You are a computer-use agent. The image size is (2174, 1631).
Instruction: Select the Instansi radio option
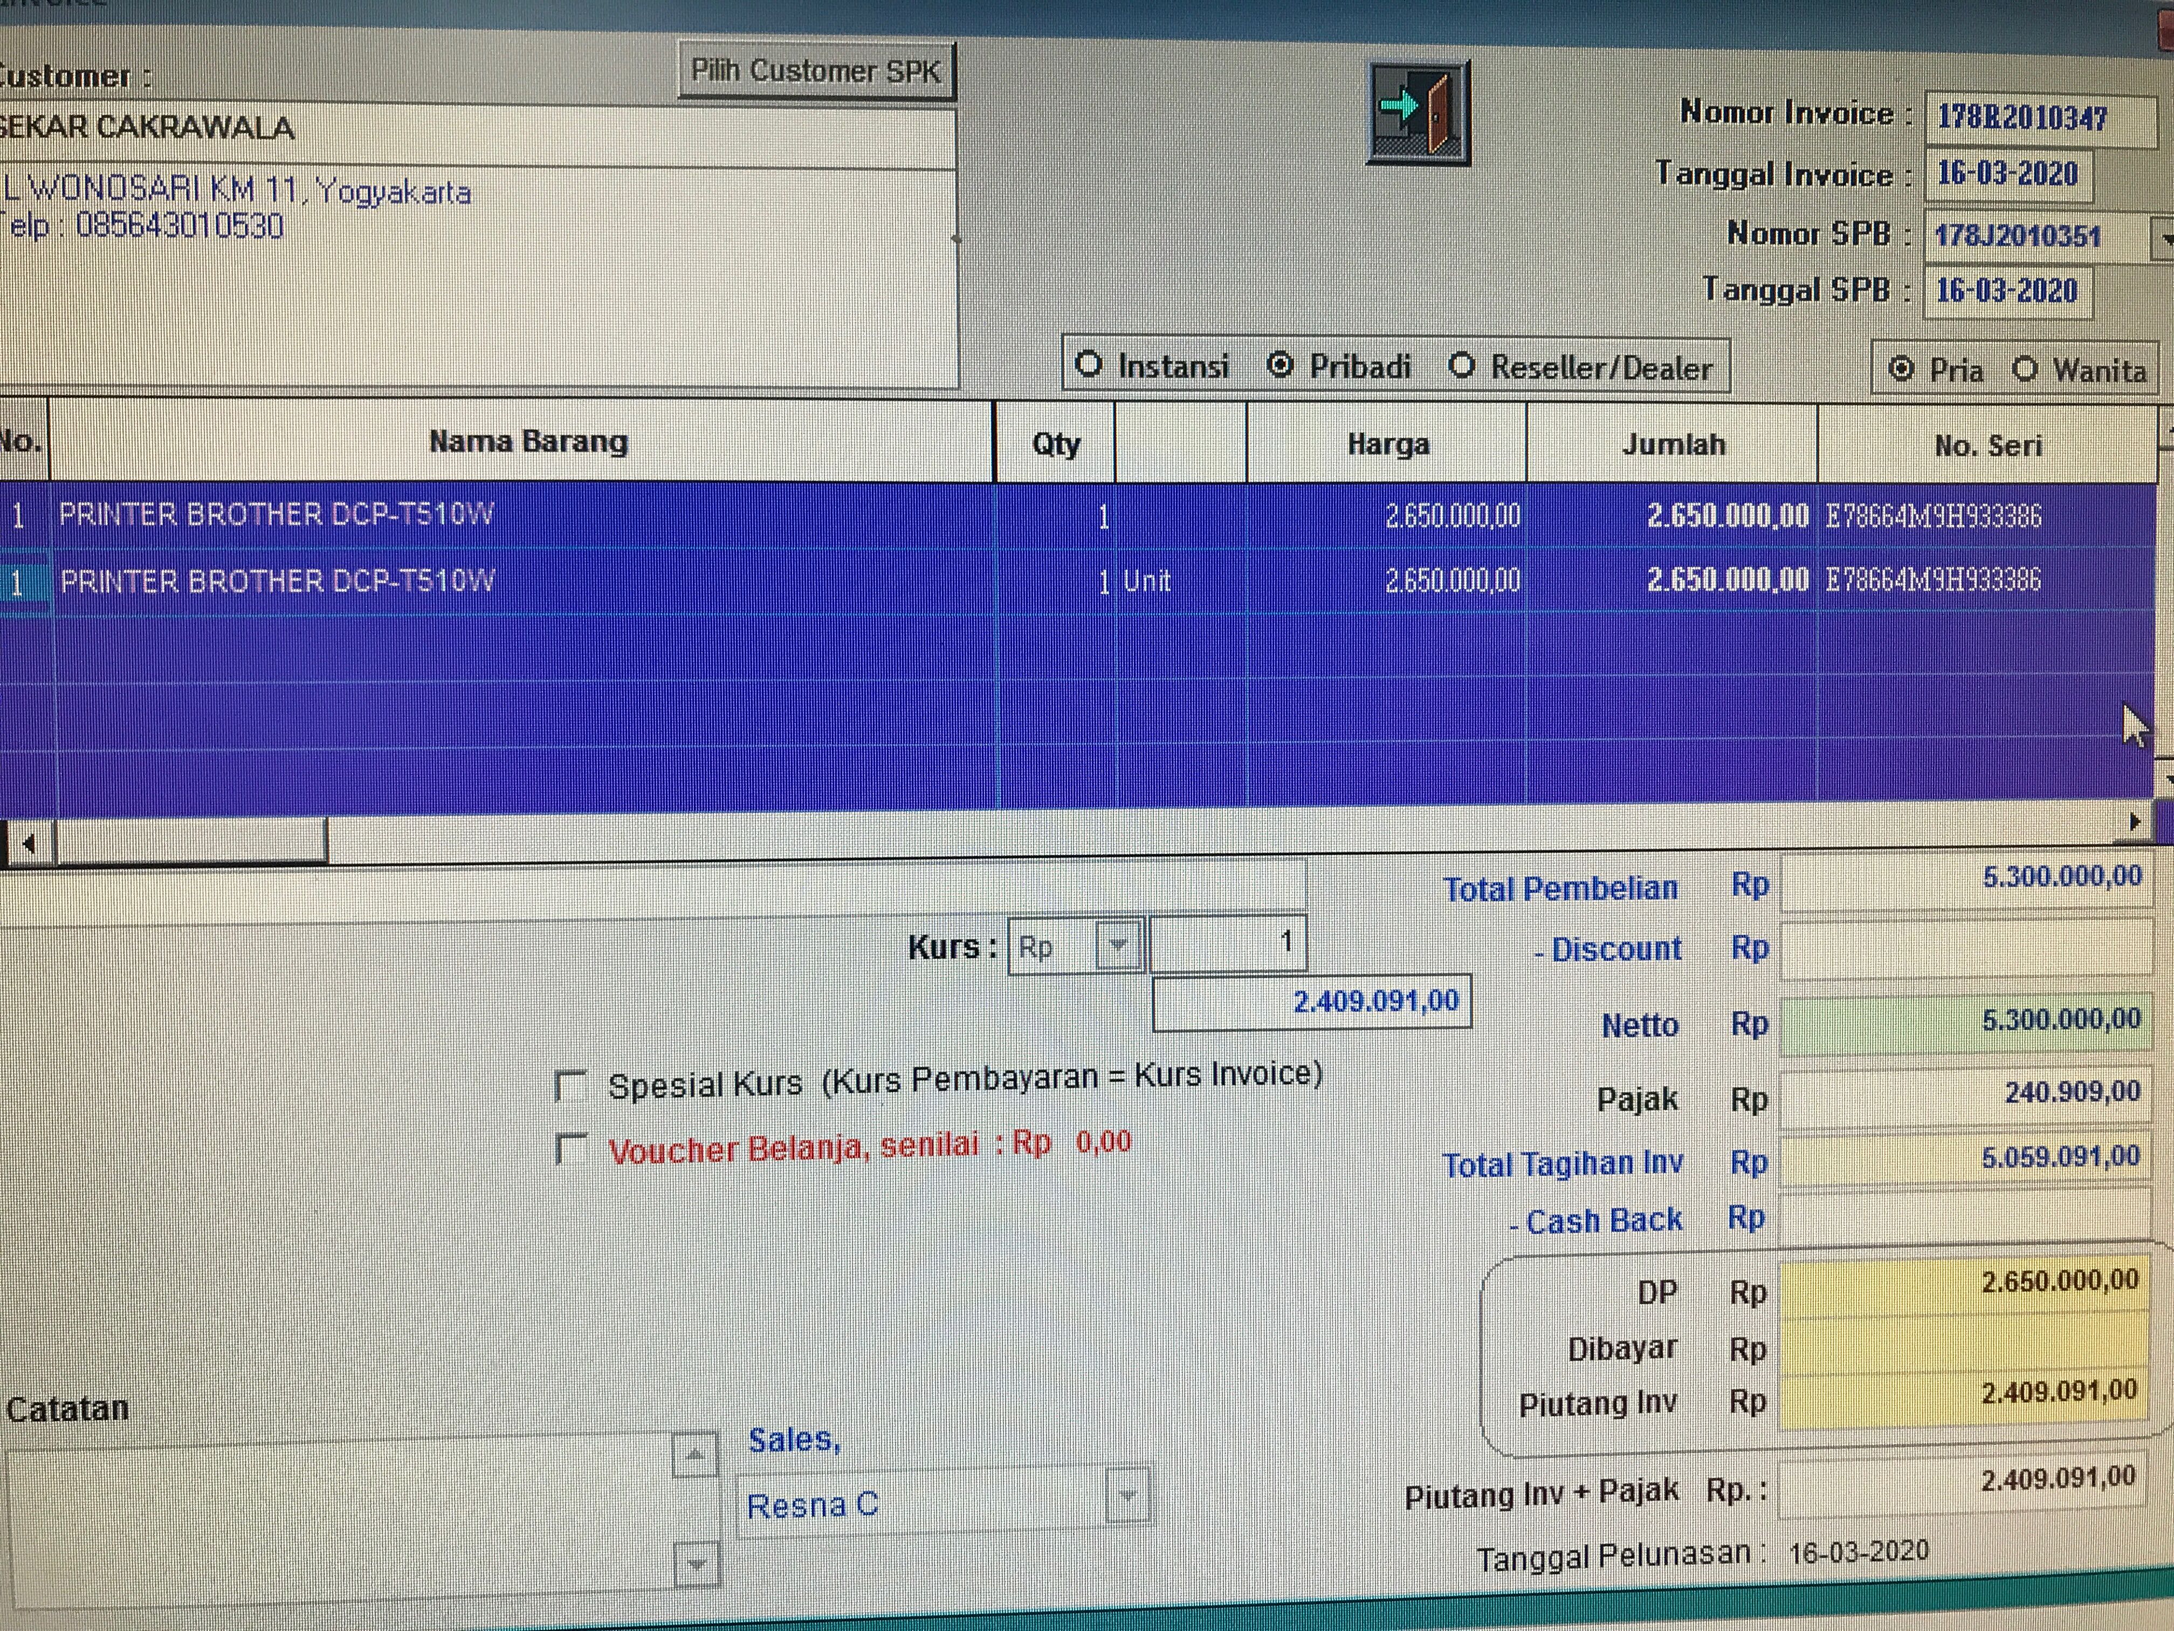pos(1089,365)
